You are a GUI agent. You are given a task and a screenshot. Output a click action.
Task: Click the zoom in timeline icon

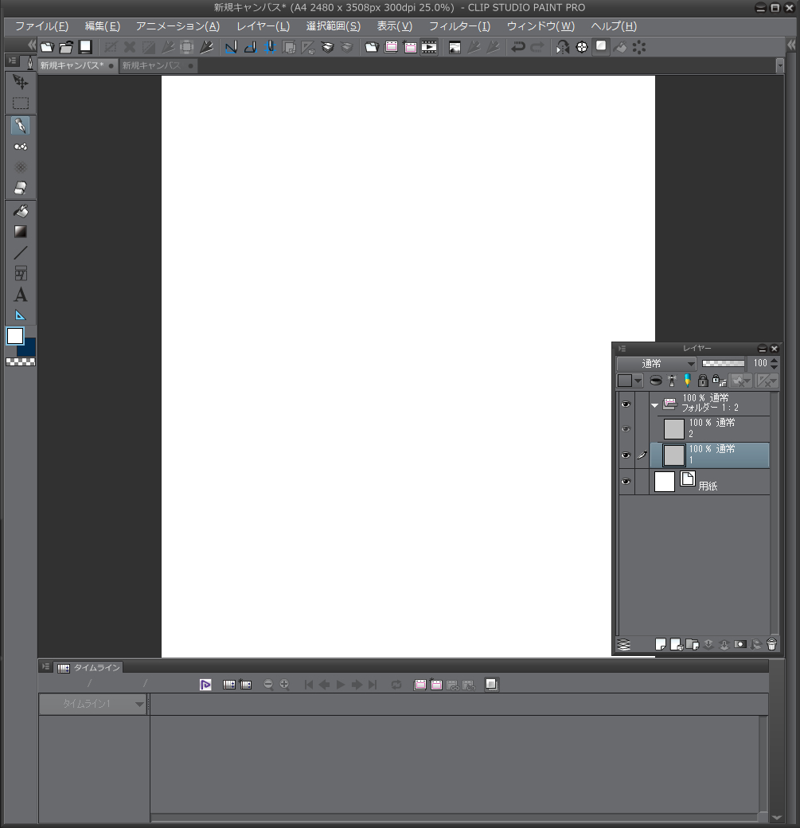(284, 685)
